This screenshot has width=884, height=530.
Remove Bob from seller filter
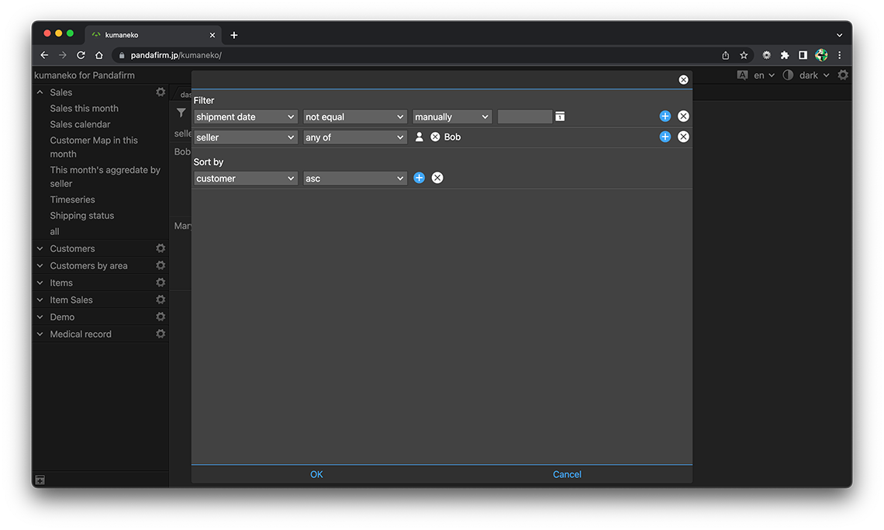point(435,137)
